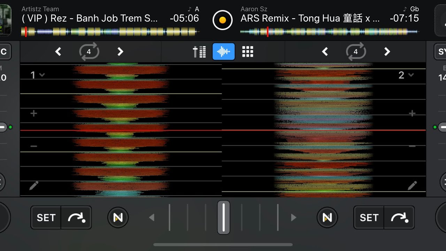Toggle the 4-beat loop on deck 2
Image resolution: width=446 pixels, height=251 pixels.
pyautogui.click(x=355, y=52)
